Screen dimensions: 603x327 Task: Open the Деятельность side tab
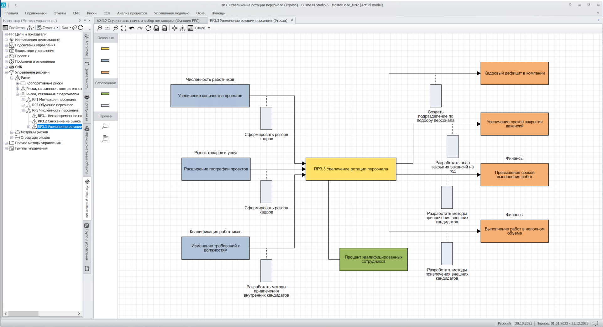[x=87, y=75]
